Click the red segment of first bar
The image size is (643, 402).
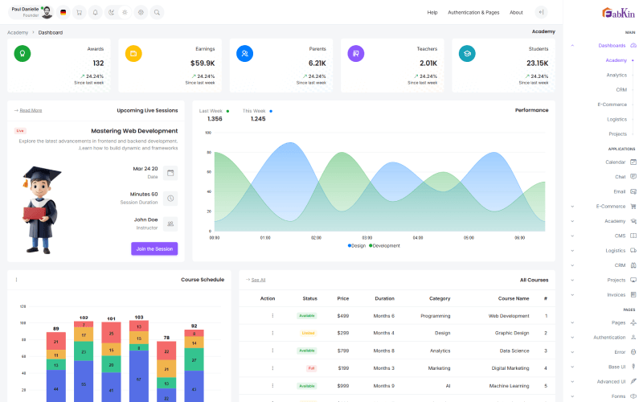click(55, 341)
